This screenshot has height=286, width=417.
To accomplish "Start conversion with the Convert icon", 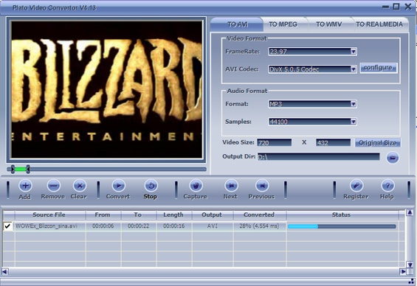I will [119, 186].
